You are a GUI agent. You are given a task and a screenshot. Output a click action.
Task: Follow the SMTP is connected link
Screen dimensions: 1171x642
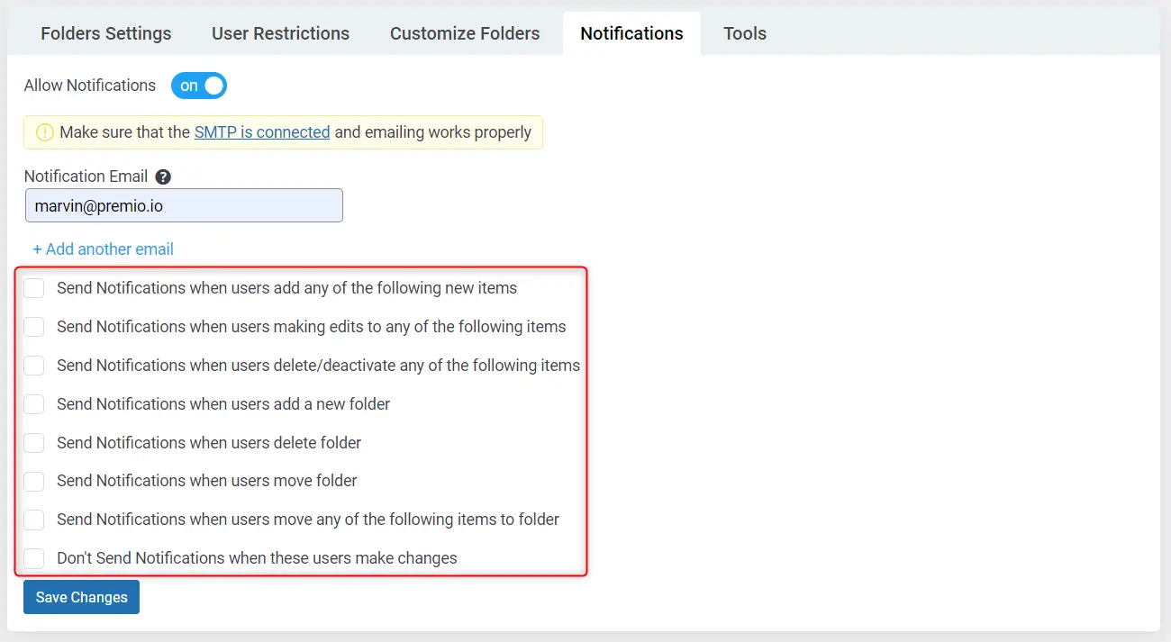[x=262, y=132]
